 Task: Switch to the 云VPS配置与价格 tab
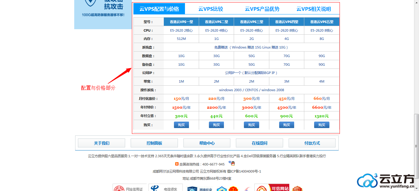click(x=159, y=9)
